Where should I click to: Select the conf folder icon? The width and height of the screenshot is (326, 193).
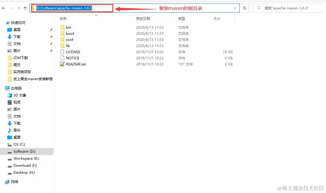[x=62, y=39]
